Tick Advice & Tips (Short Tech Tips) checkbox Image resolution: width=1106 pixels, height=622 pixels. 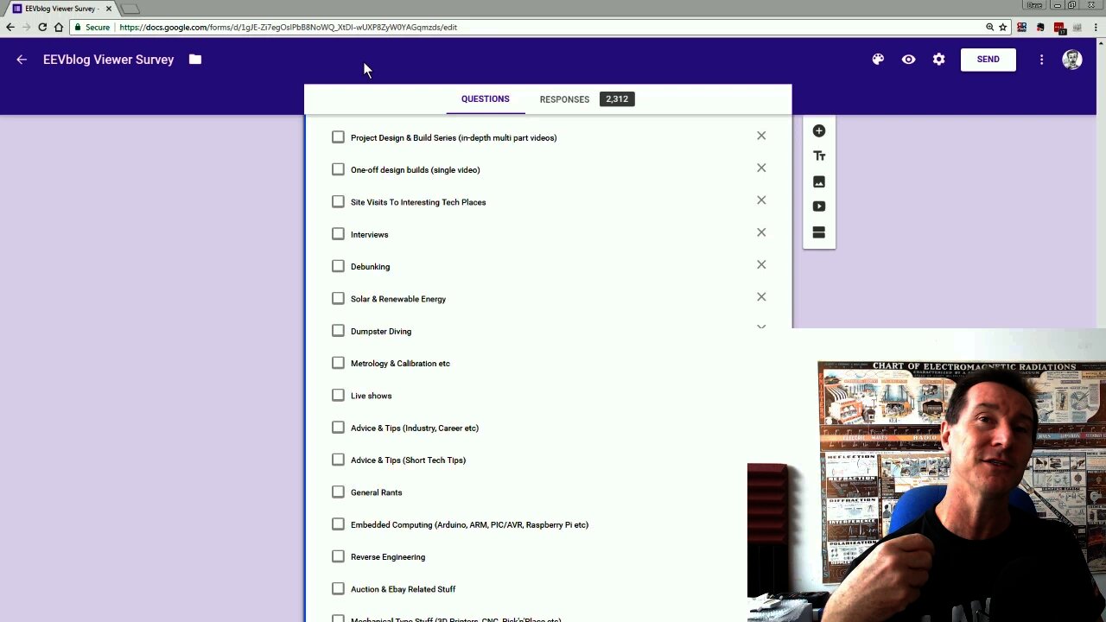pos(338,460)
